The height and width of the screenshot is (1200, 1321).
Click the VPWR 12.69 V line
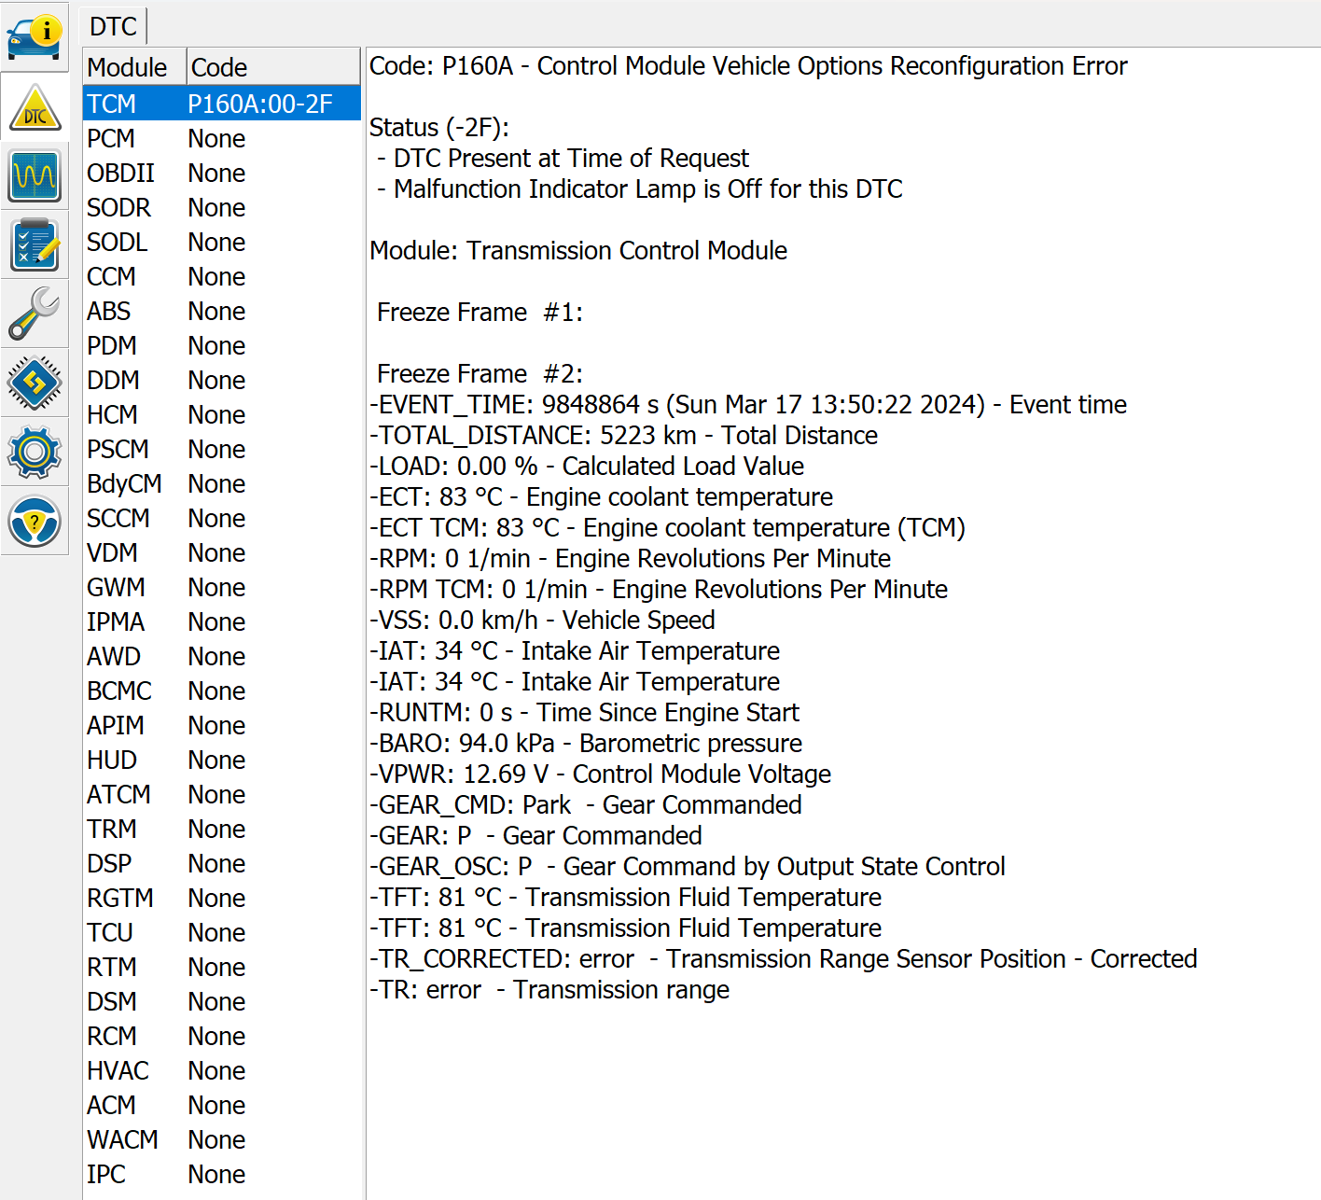(600, 774)
